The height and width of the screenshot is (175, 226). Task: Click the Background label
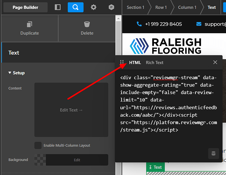pyautogui.click(x=18, y=160)
